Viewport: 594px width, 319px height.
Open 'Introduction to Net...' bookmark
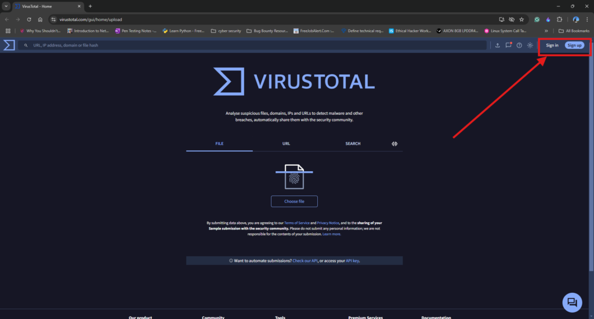(x=88, y=31)
